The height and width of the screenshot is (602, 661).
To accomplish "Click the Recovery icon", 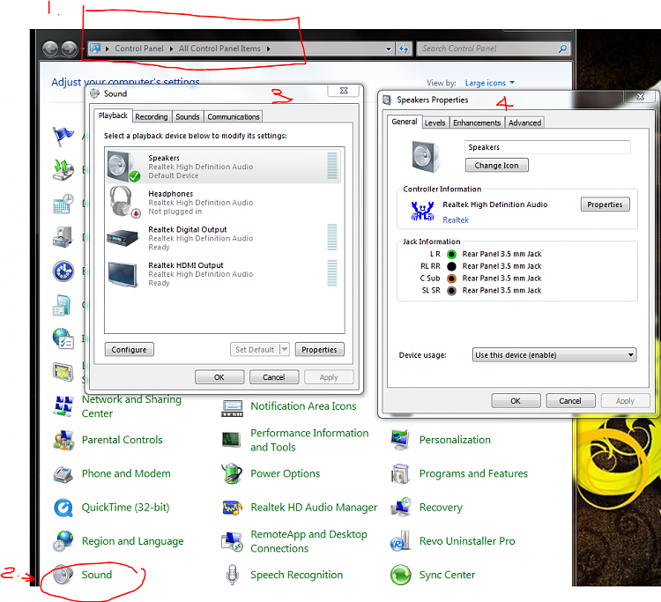I will [x=400, y=507].
